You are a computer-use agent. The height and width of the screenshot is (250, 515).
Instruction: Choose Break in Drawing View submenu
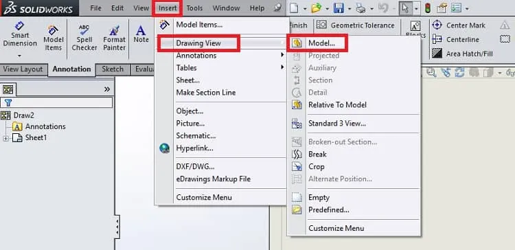pos(317,154)
